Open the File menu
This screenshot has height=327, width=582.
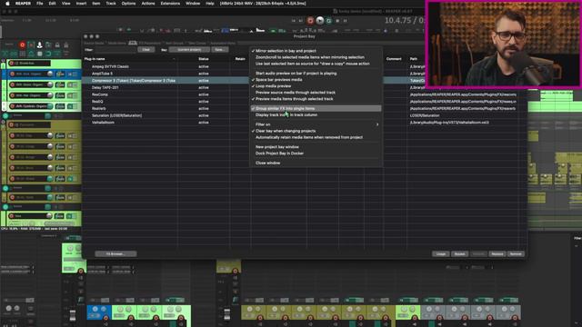(x=40, y=4)
